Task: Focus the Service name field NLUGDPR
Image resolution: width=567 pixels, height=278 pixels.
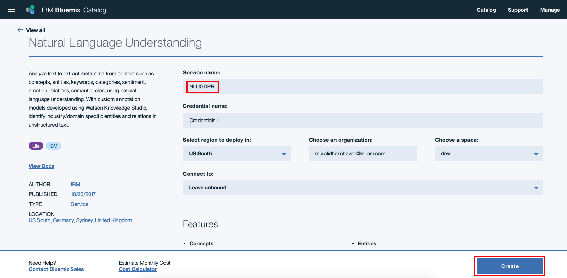Action: [x=363, y=86]
